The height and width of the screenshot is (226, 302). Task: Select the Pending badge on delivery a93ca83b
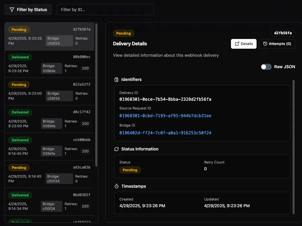19,168
